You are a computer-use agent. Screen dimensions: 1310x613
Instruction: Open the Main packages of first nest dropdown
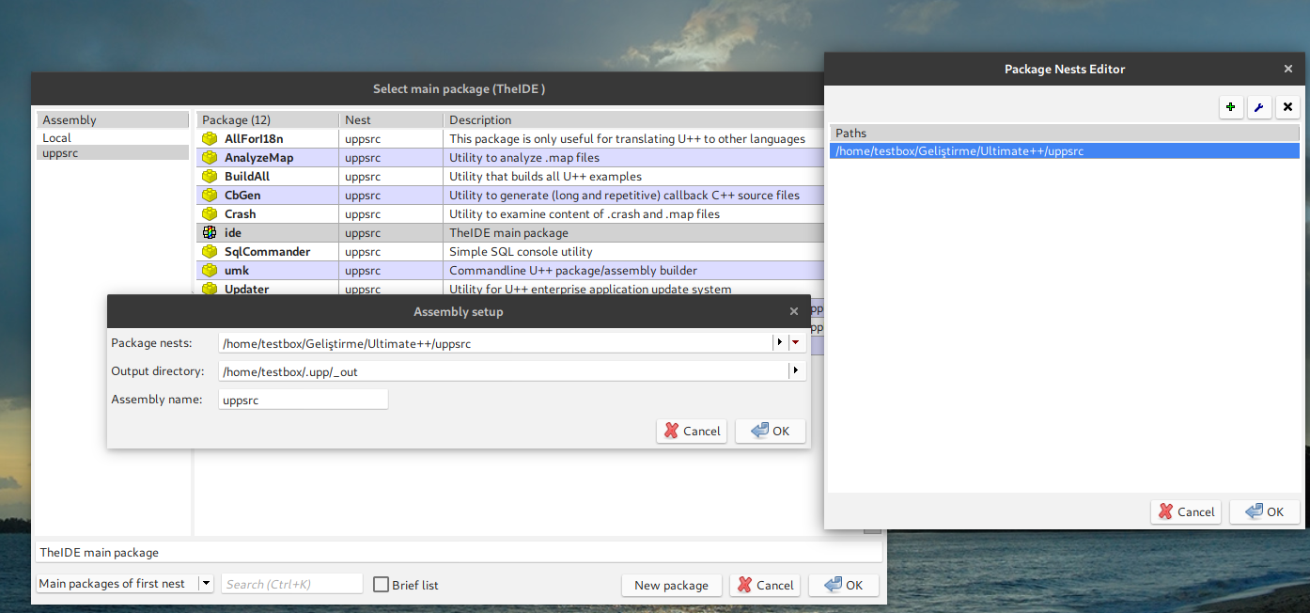(x=206, y=584)
